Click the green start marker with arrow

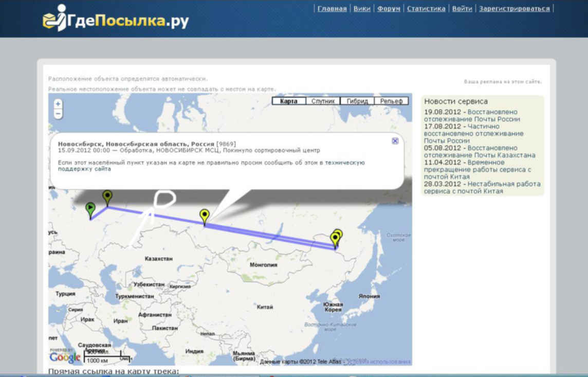tap(90, 209)
